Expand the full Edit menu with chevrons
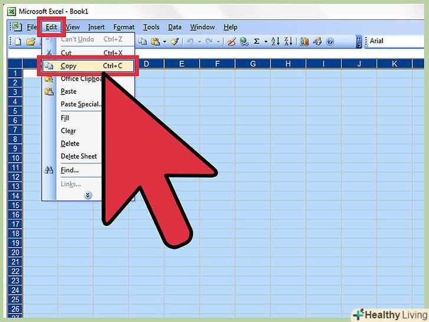Screen dimensions: 429x322 88,195
